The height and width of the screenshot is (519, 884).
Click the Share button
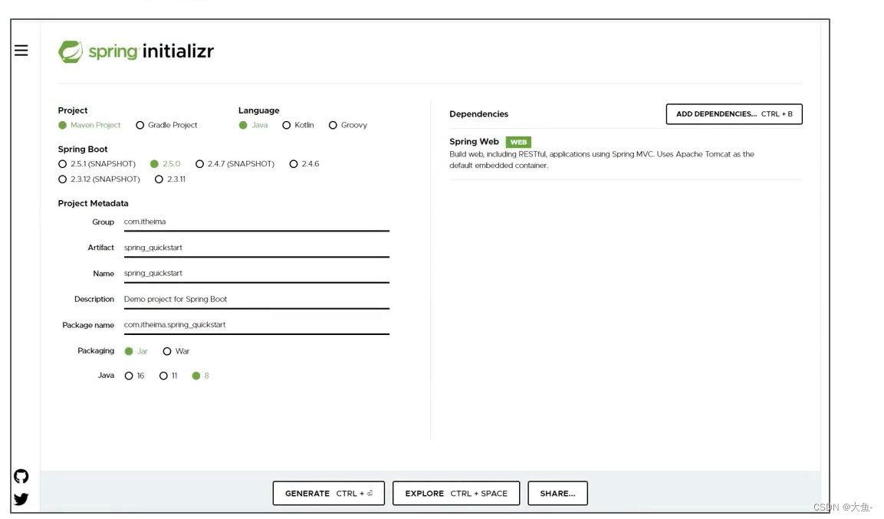[x=557, y=493]
